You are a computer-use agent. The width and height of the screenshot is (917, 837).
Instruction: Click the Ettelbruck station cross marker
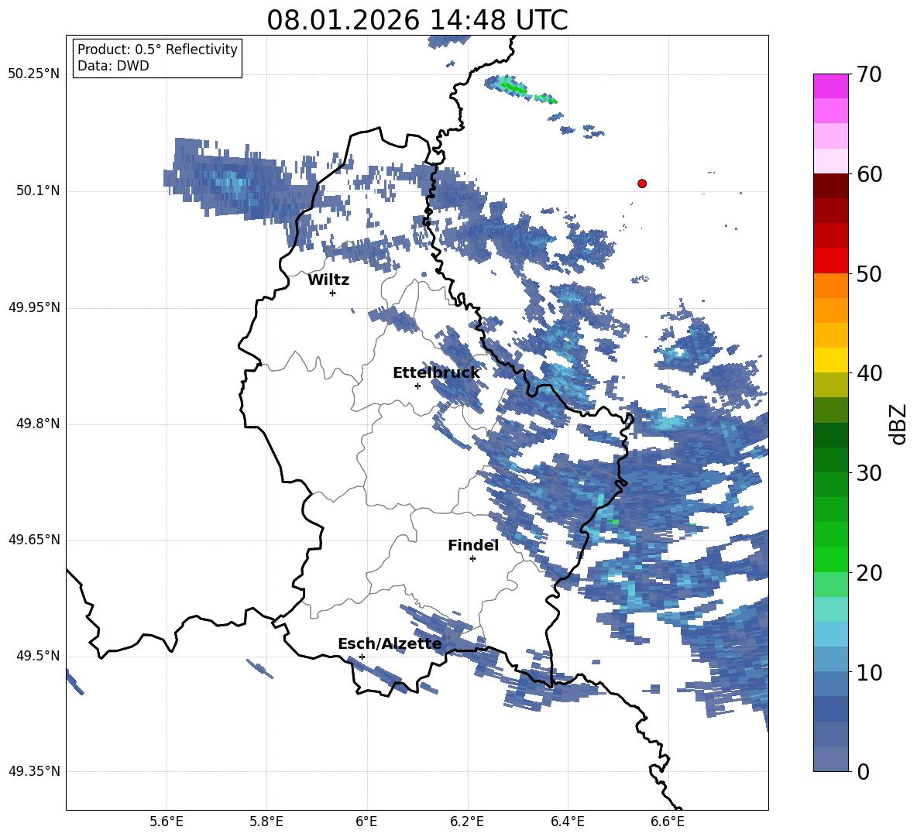point(417,386)
